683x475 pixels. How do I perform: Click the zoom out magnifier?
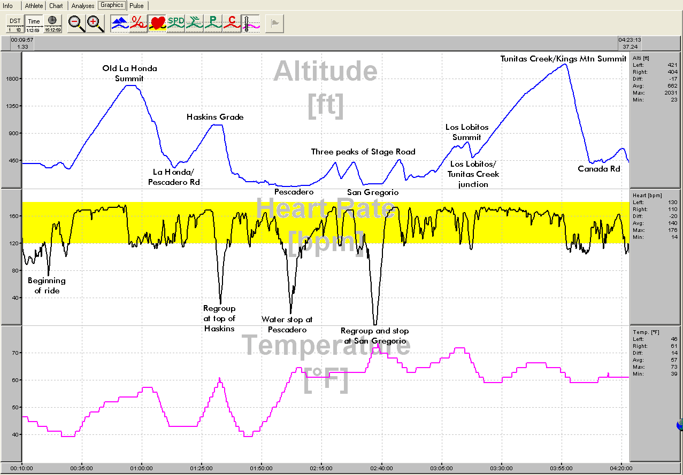pyautogui.click(x=77, y=24)
